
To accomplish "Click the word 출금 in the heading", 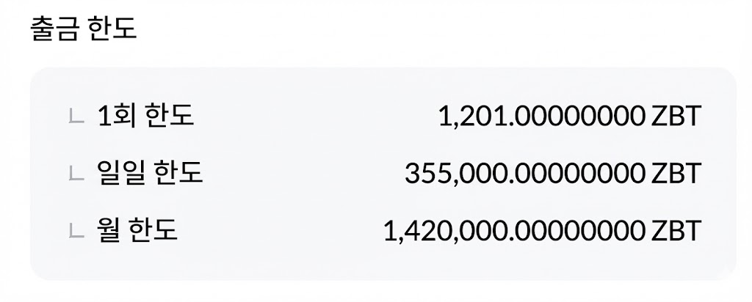I will coord(56,29).
